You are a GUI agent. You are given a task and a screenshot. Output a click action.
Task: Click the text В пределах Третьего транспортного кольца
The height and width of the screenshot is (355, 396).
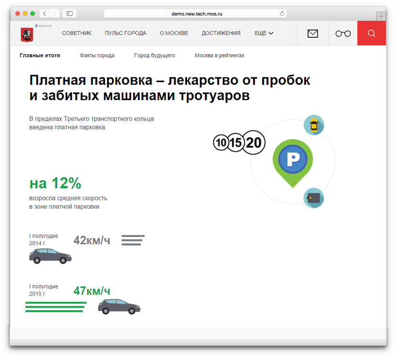(x=91, y=119)
